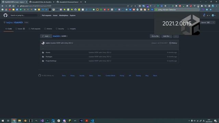
Task: Open Chrome profile avatar in toolbar
Action: [213, 6]
